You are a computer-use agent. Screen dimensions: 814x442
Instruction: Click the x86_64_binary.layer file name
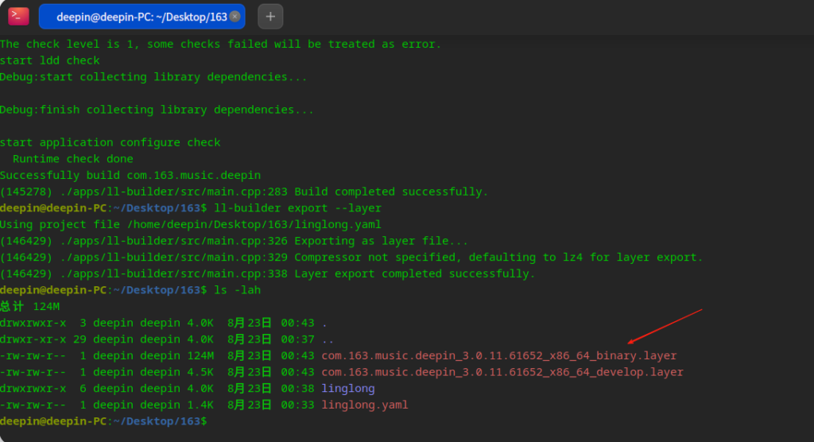pos(498,355)
